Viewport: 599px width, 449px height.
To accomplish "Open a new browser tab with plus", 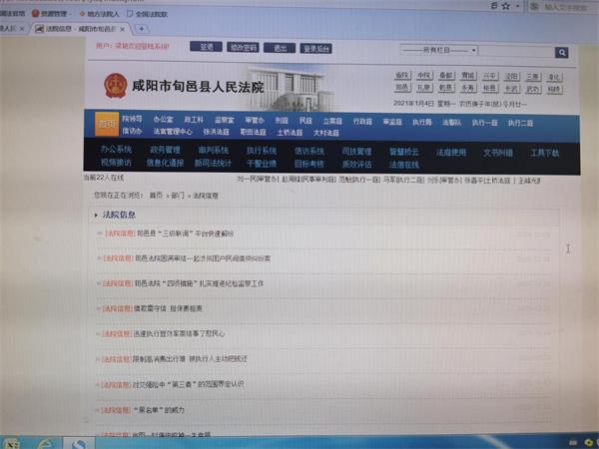I will click(x=142, y=29).
